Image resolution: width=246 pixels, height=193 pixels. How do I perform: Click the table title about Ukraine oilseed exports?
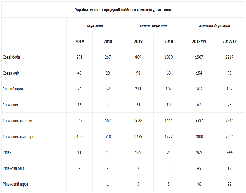[123, 10]
